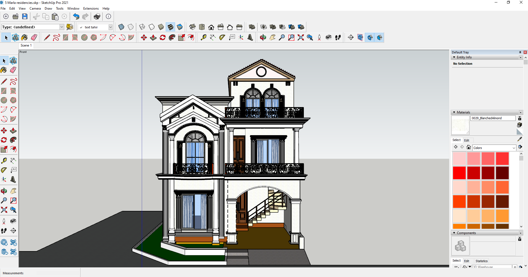This screenshot has width=528, height=277.
Task: Switch to the Front standard view icon
Action: click(211, 27)
